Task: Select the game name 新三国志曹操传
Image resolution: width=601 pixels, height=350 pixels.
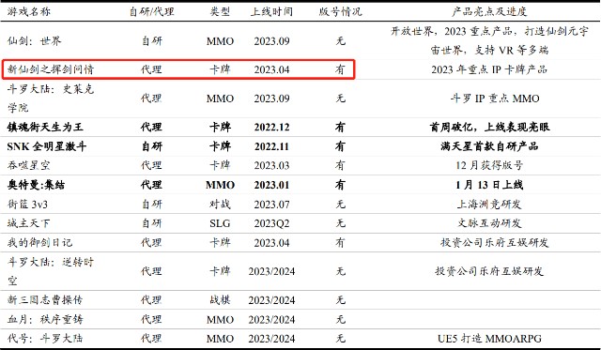Action: (x=45, y=300)
